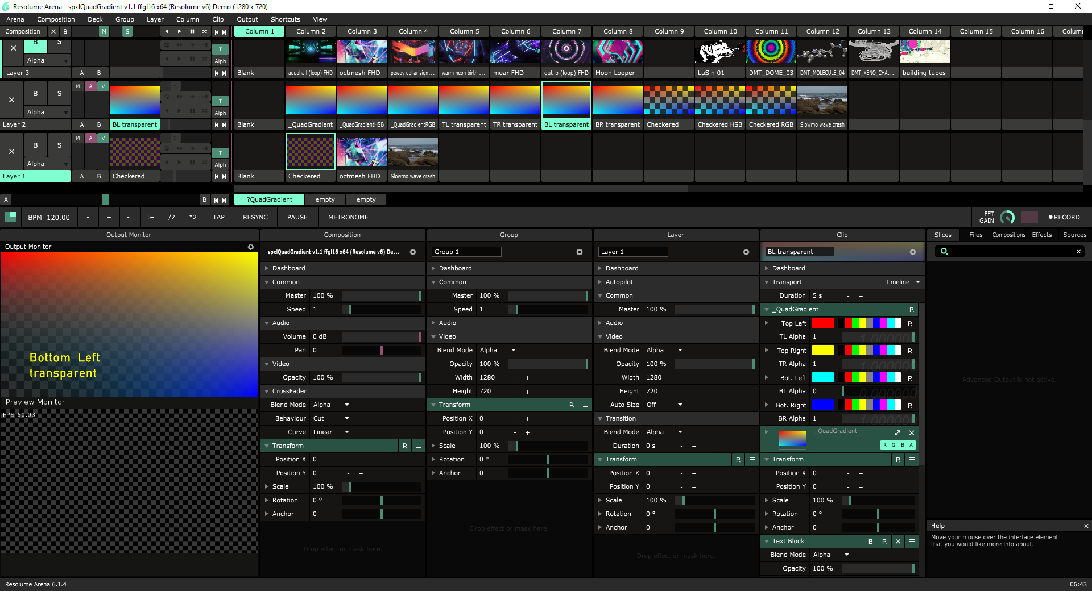
Task: Toggle Bypass on Layer 1
Action: (35, 146)
